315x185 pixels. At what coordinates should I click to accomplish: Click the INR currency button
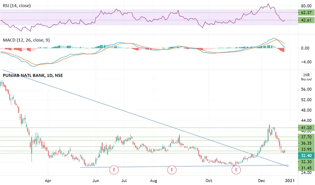tap(306, 75)
